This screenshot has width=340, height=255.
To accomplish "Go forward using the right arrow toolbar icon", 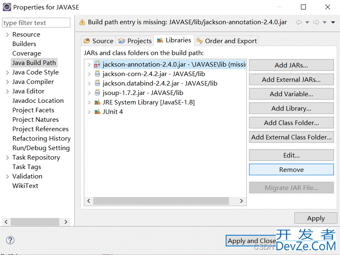I will [x=316, y=22].
